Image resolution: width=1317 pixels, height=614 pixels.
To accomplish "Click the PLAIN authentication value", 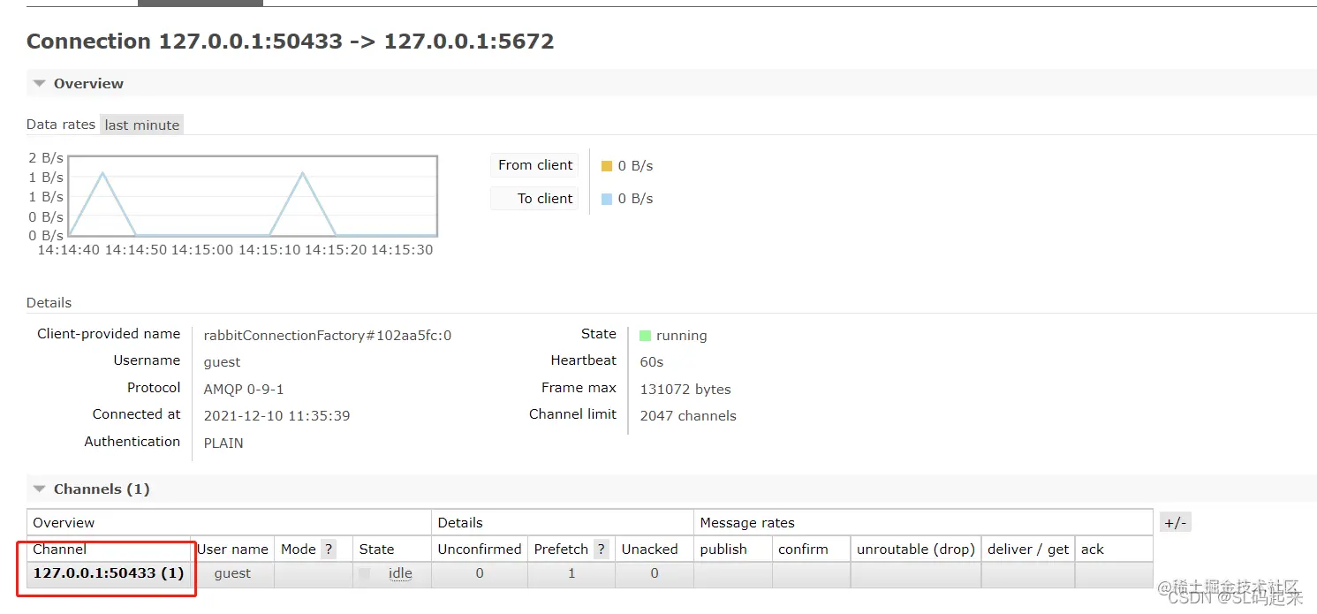I will coord(223,443).
